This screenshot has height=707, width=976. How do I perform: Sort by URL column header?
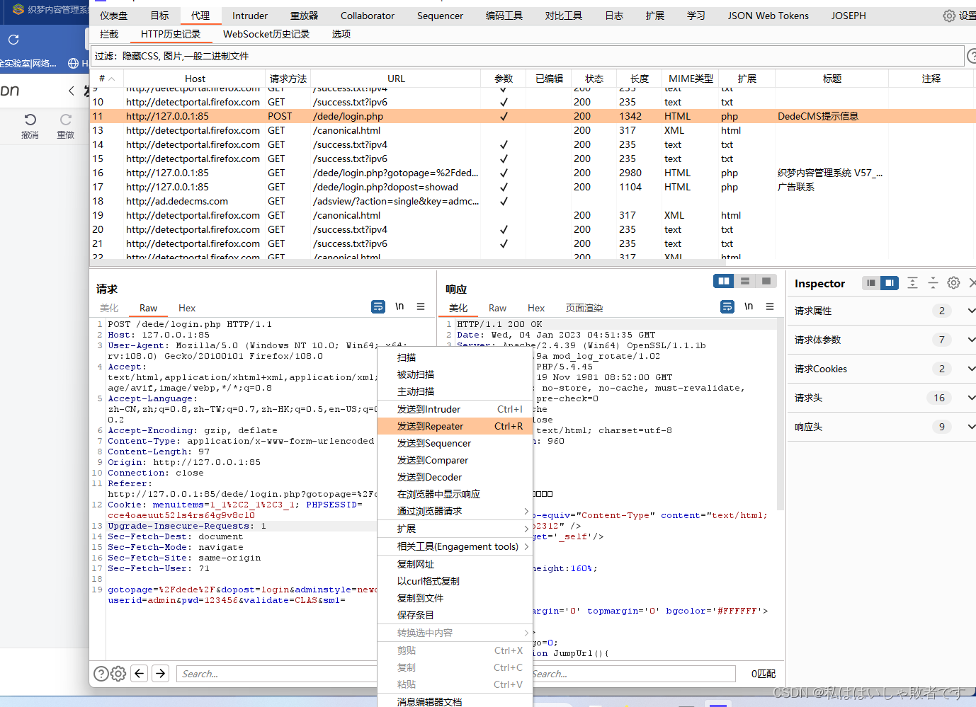pyautogui.click(x=396, y=79)
